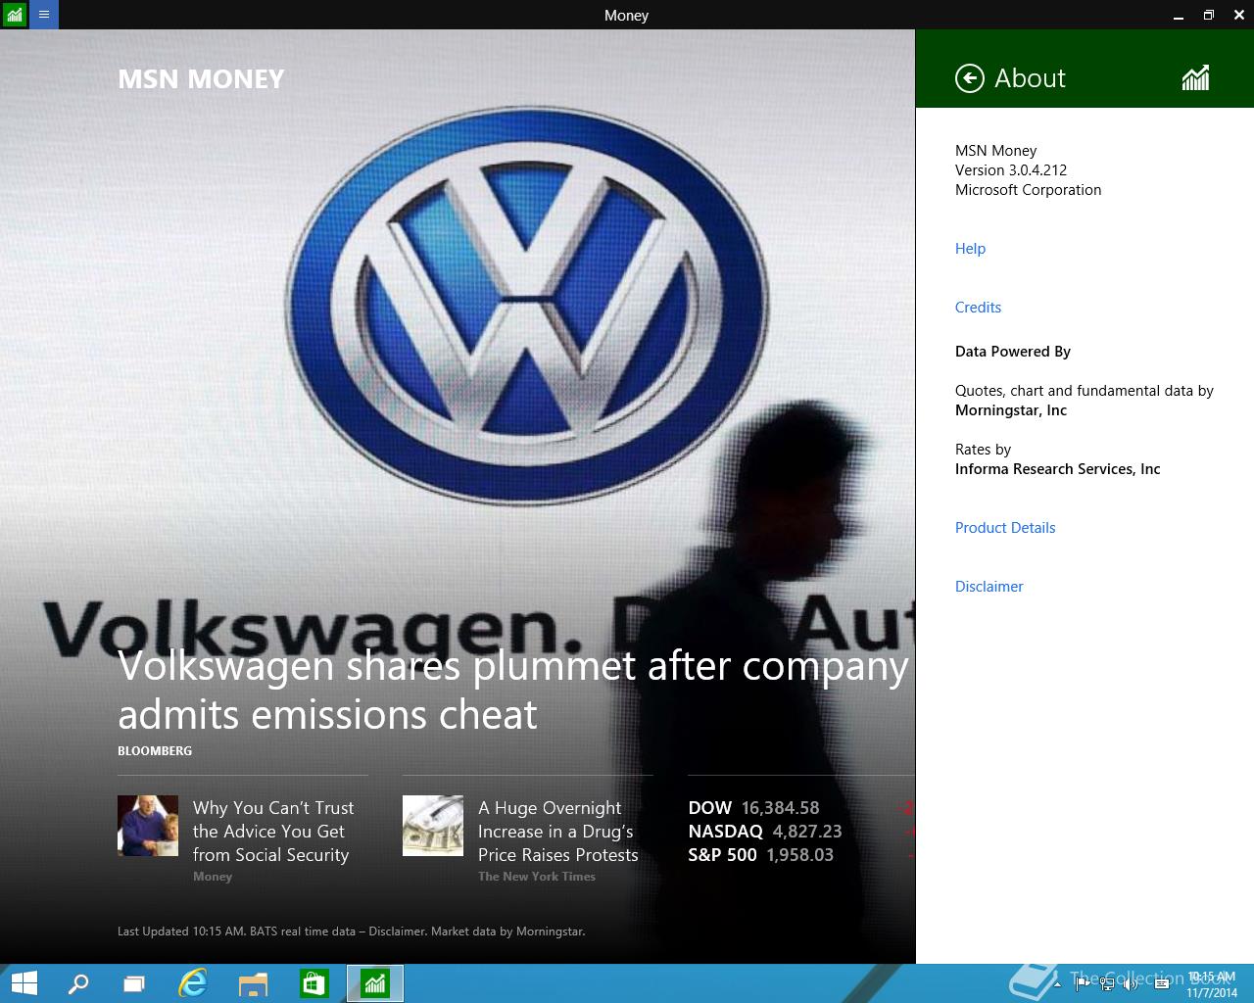Click the touch keyboard tray icon

[x=1162, y=983]
